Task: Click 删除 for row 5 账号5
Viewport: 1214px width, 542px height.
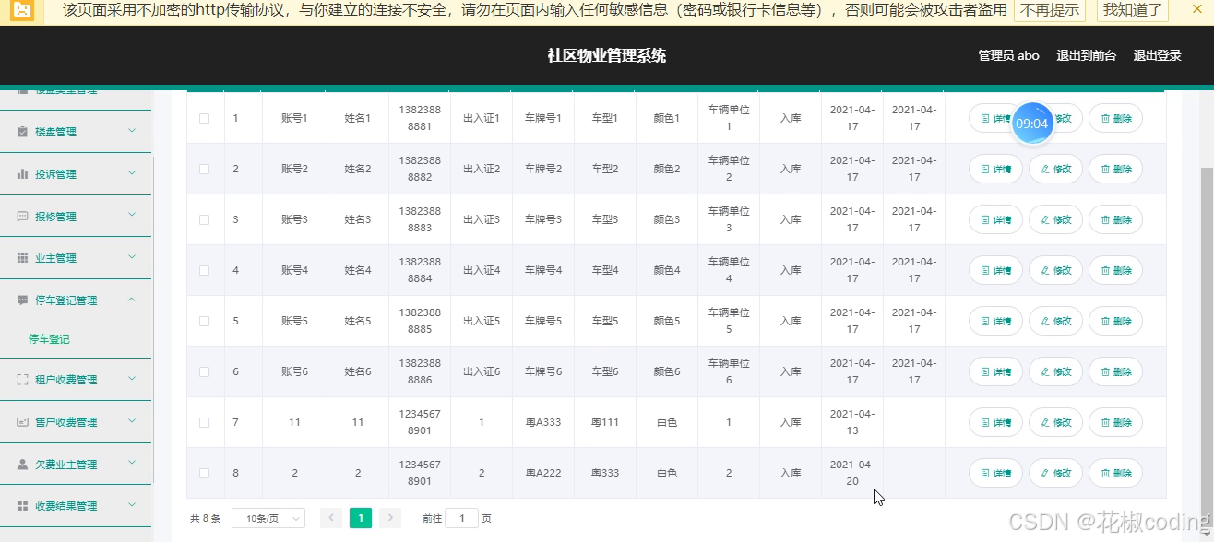Action: pos(1115,321)
